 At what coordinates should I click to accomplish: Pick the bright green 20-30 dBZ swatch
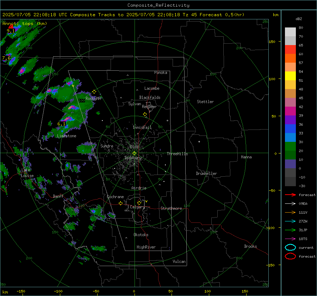click(290, 146)
